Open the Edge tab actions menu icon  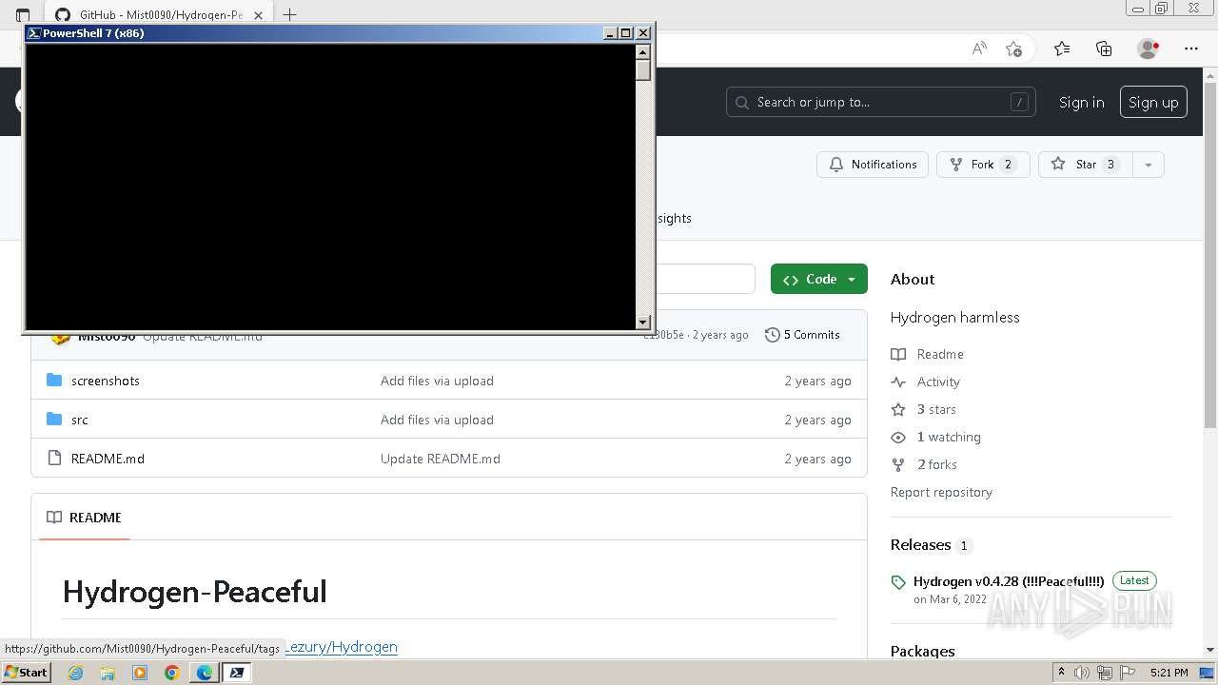pos(23,15)
